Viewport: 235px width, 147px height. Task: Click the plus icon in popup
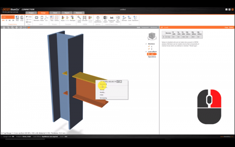[121, 82]
